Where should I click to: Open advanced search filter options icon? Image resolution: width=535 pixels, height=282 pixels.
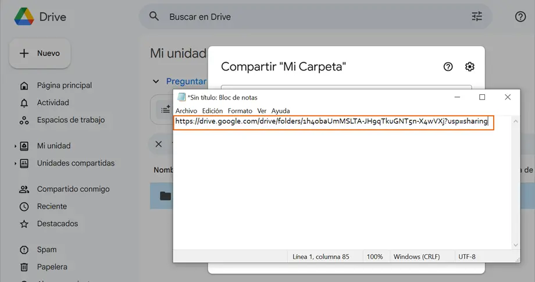click(477, 16)
